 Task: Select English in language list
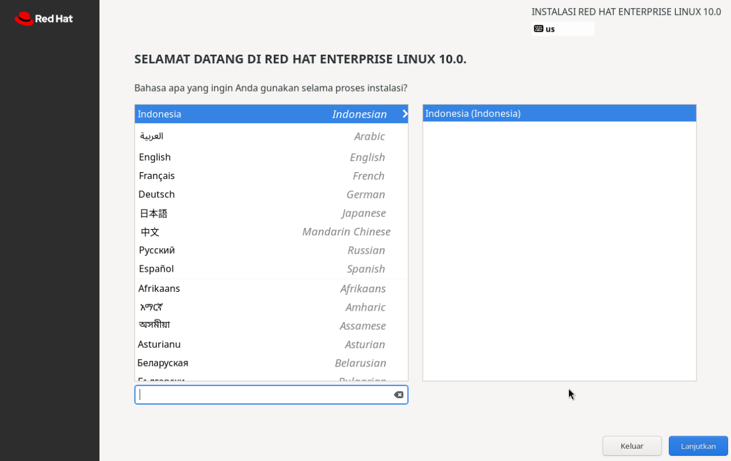click(x=271, y=157)
